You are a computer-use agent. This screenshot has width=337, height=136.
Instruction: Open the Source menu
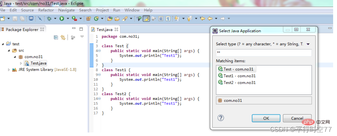[27, 10]
